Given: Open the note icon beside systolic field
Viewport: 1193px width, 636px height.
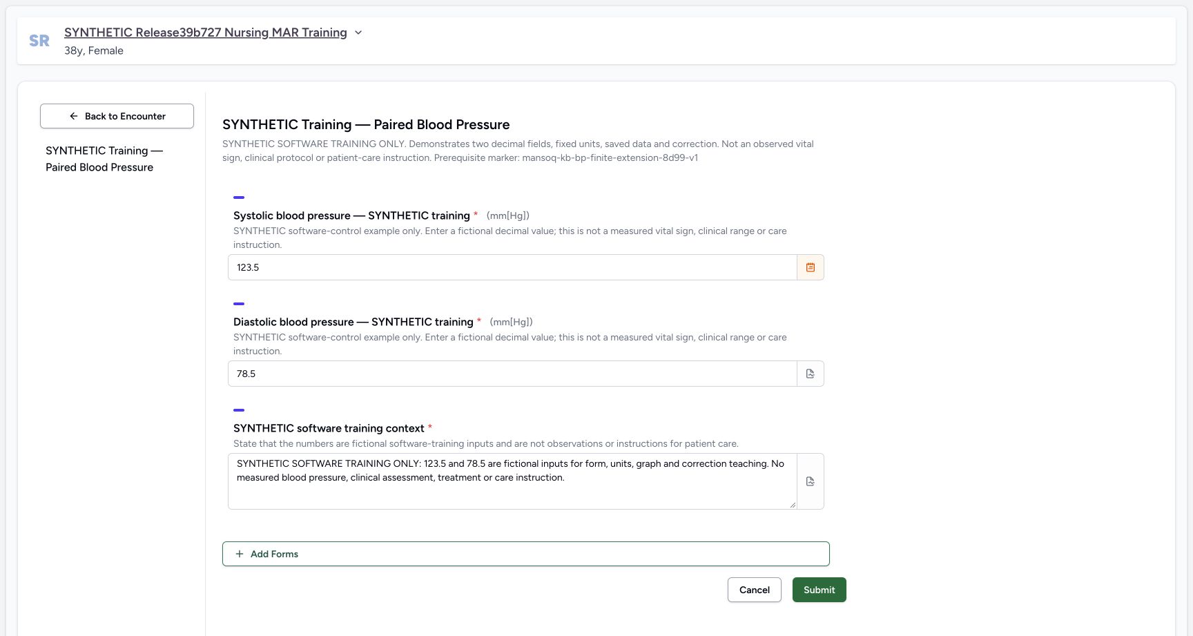Looking at the screenshot, I should tap(811, 267).
